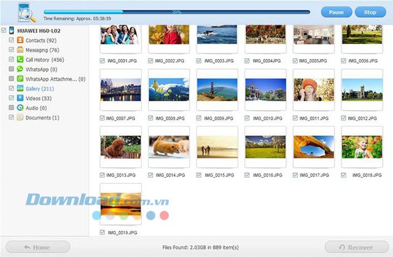Check the Audio (0) checkbox
The image size is (393, 257).
tap(11, 108)
